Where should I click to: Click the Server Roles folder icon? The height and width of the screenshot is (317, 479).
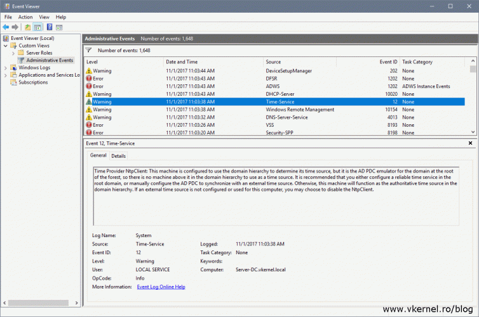point(21,53)
